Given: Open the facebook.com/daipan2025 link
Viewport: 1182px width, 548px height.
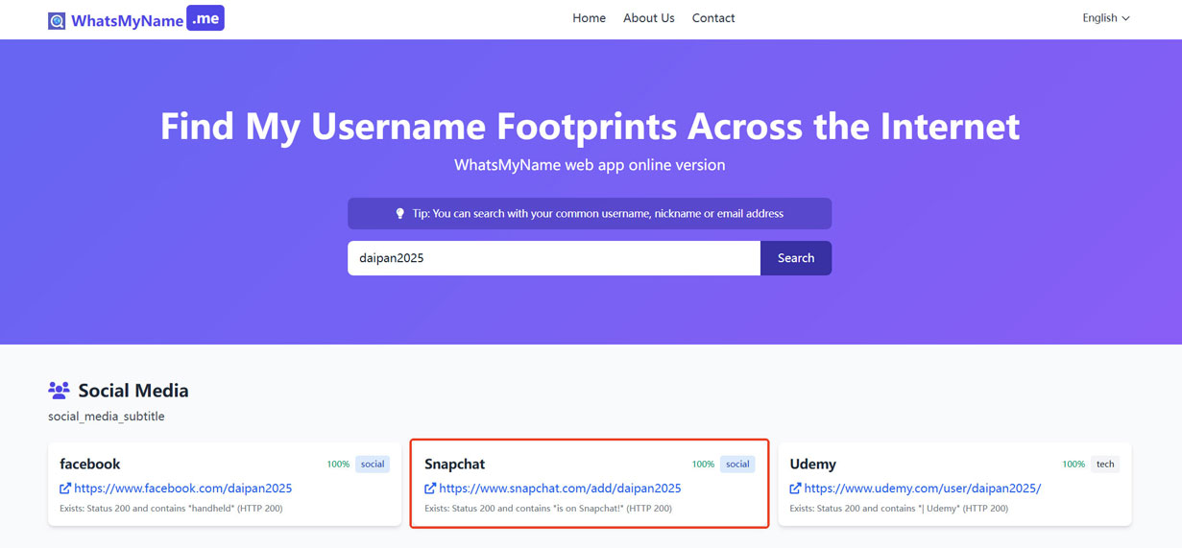Looking at the screenshot, I should [x=182, y=488].
